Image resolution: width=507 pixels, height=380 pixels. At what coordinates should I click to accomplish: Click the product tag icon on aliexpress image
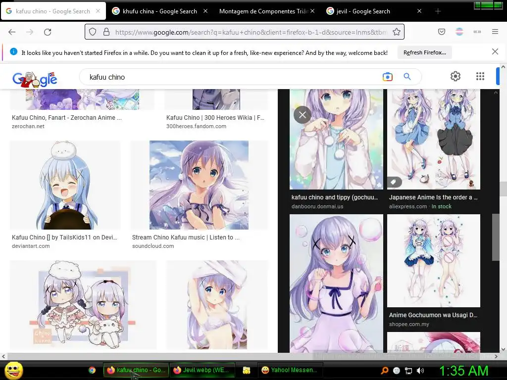[x=394, y=182]
